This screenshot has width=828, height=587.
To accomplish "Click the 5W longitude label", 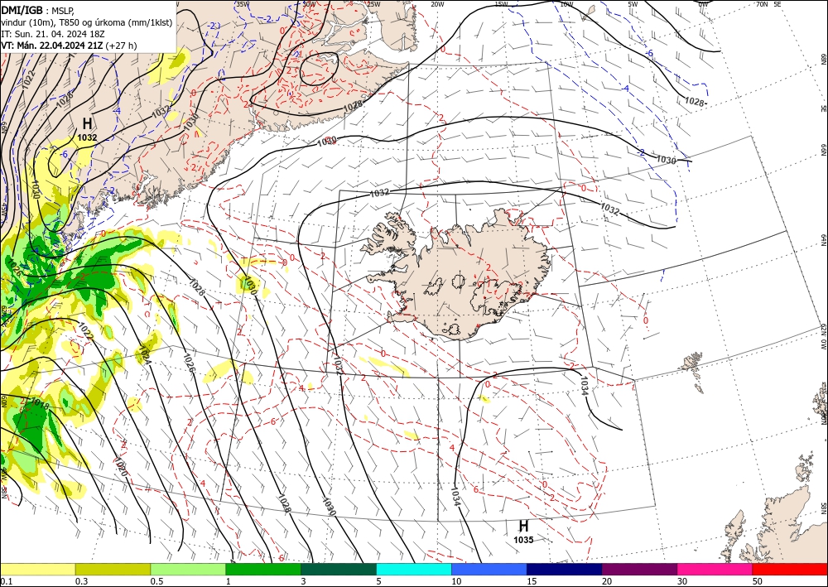I will 633,3.
